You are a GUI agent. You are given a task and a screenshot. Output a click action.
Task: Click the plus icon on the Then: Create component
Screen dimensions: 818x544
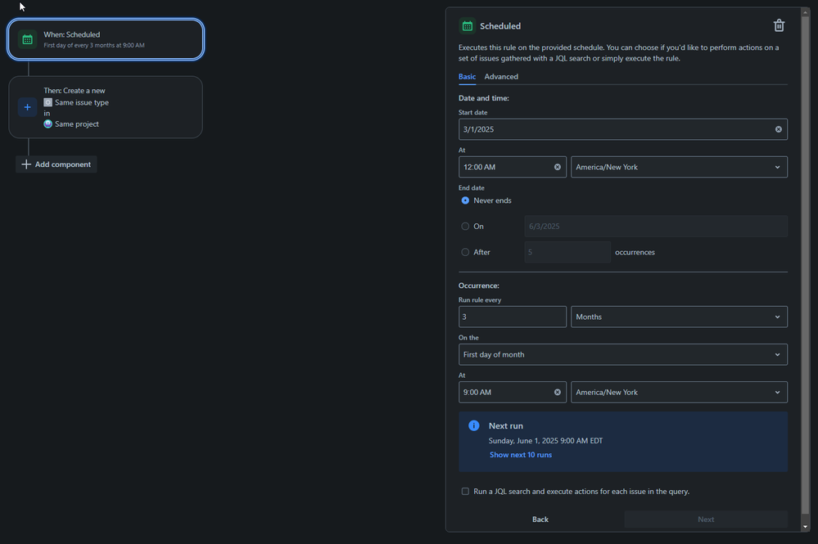coord(27,107)
